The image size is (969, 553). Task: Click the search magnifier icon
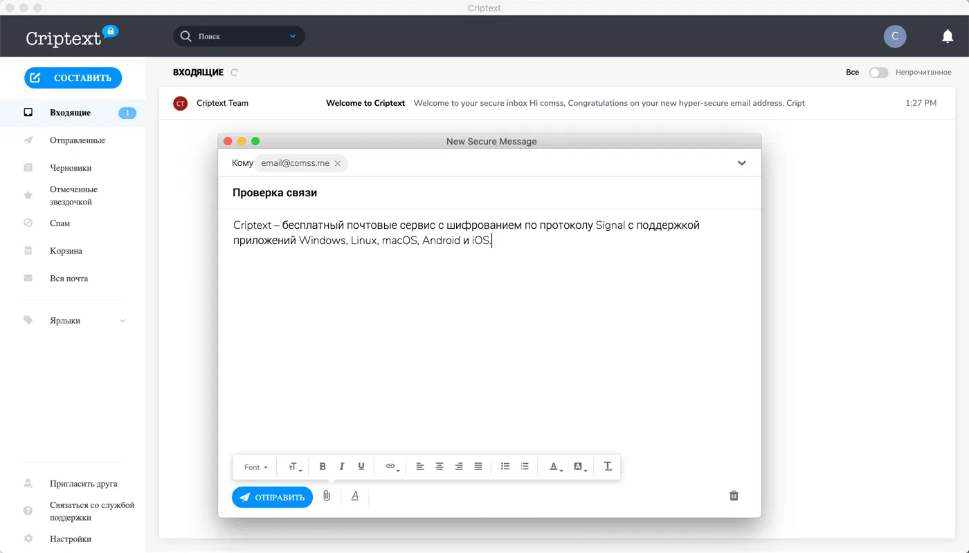[185, 36]
